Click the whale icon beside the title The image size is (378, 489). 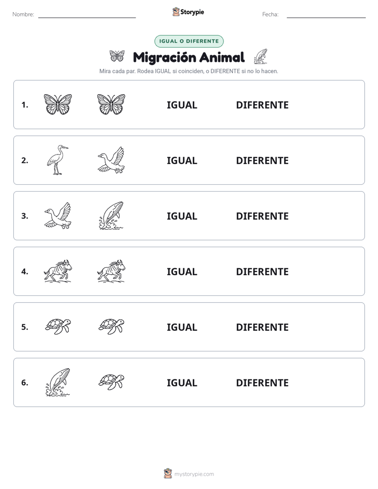point(260,56)
